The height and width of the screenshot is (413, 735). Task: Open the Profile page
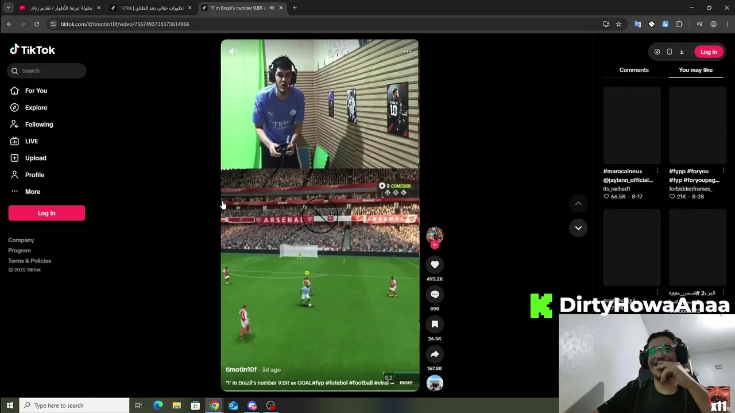tap(34, 175)
